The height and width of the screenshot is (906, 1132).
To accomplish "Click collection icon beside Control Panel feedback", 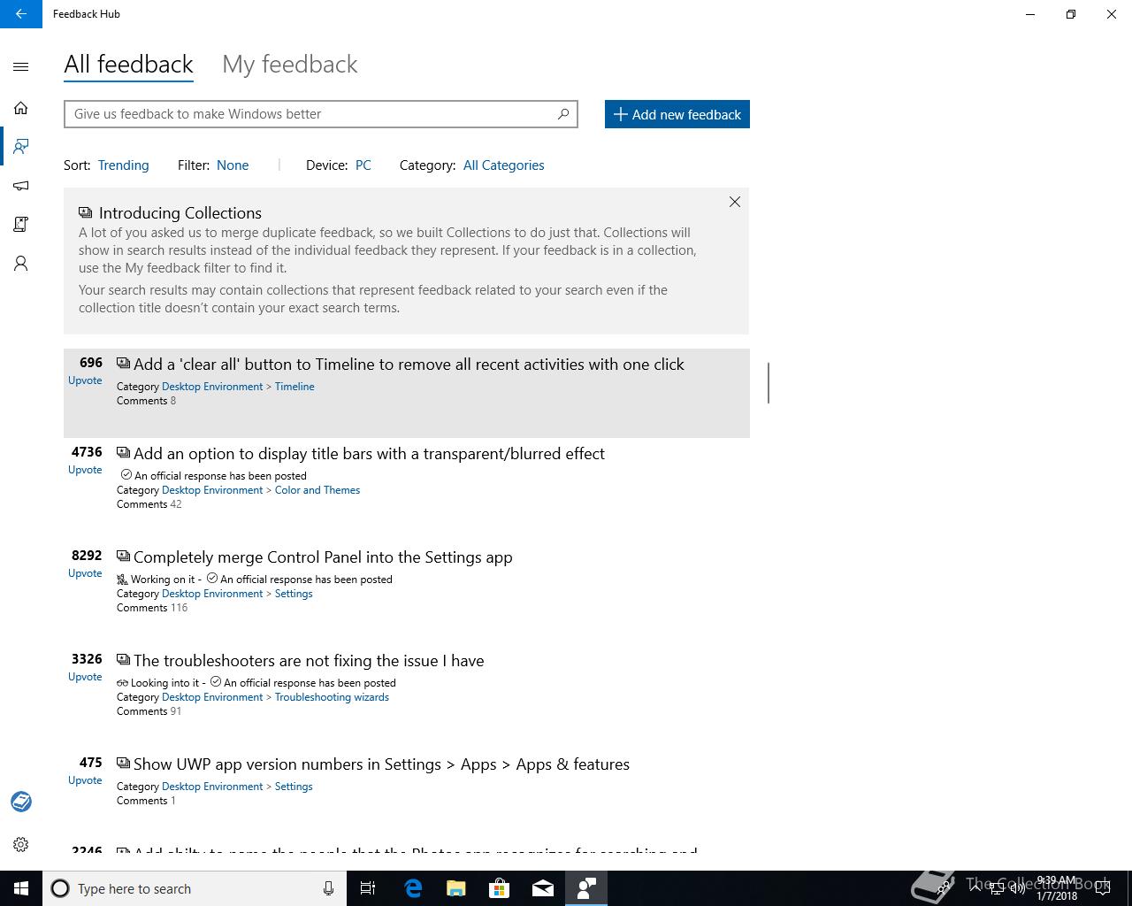I will (123, 556).
